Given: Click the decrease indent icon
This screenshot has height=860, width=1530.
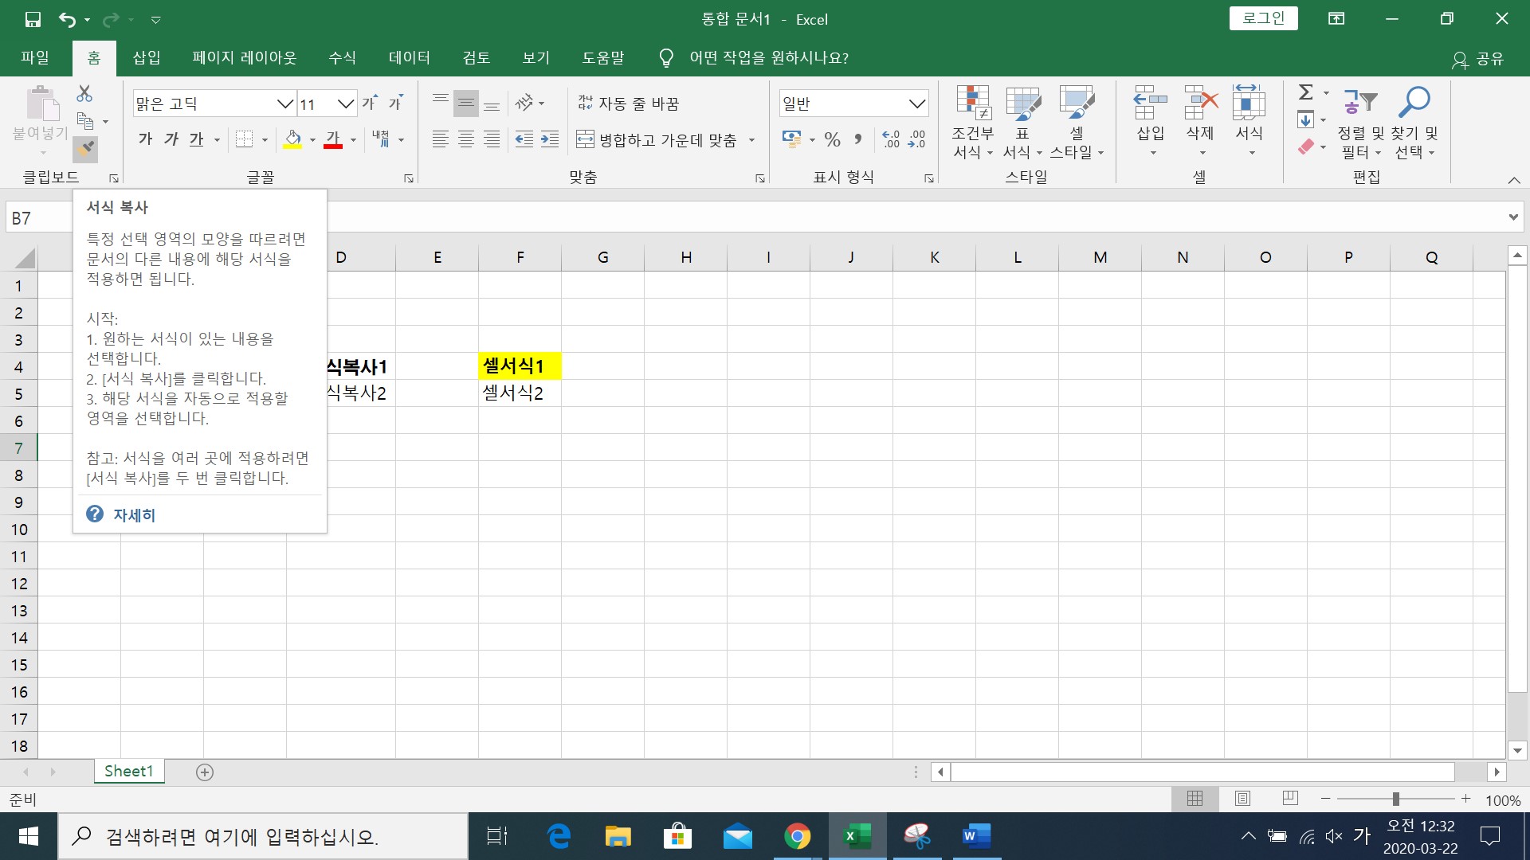Looking at the screenshot, I should pos(524,139).
